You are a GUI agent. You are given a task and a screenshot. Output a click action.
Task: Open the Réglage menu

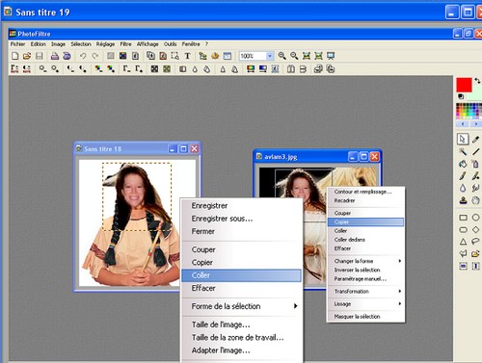click(105, 44)
